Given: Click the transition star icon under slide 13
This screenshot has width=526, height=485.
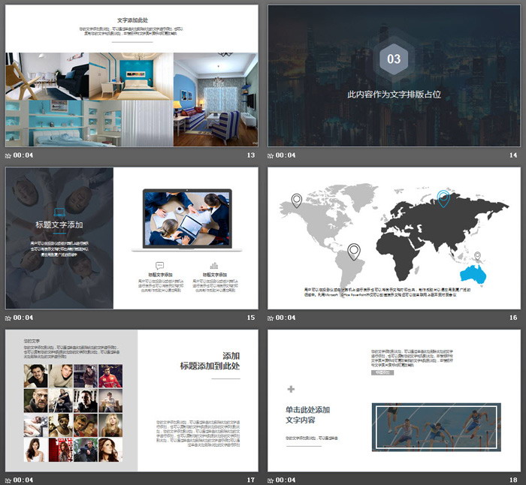Looking at the screenshot, I should coord(8,155).
